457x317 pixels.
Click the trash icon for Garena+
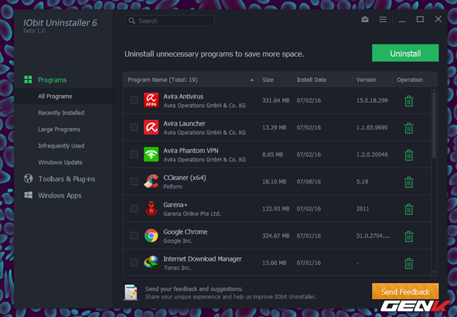tap(408, 209)
